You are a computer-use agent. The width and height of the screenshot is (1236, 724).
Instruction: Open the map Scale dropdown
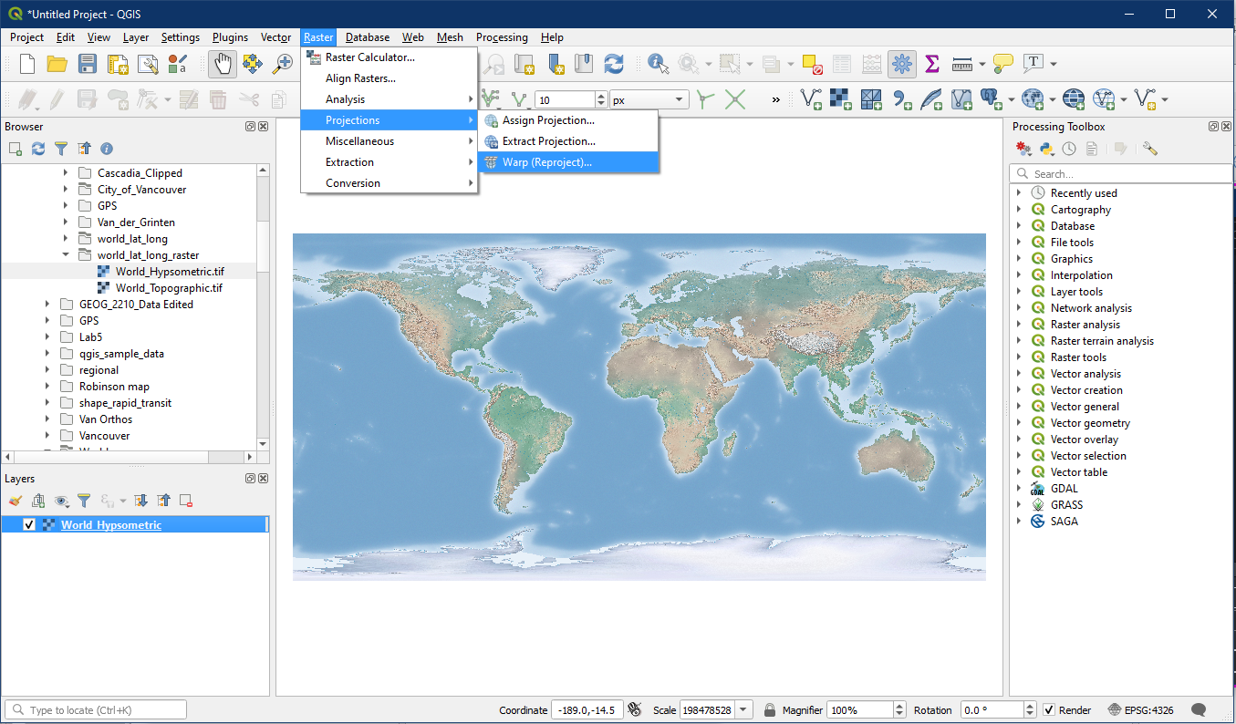744,710
